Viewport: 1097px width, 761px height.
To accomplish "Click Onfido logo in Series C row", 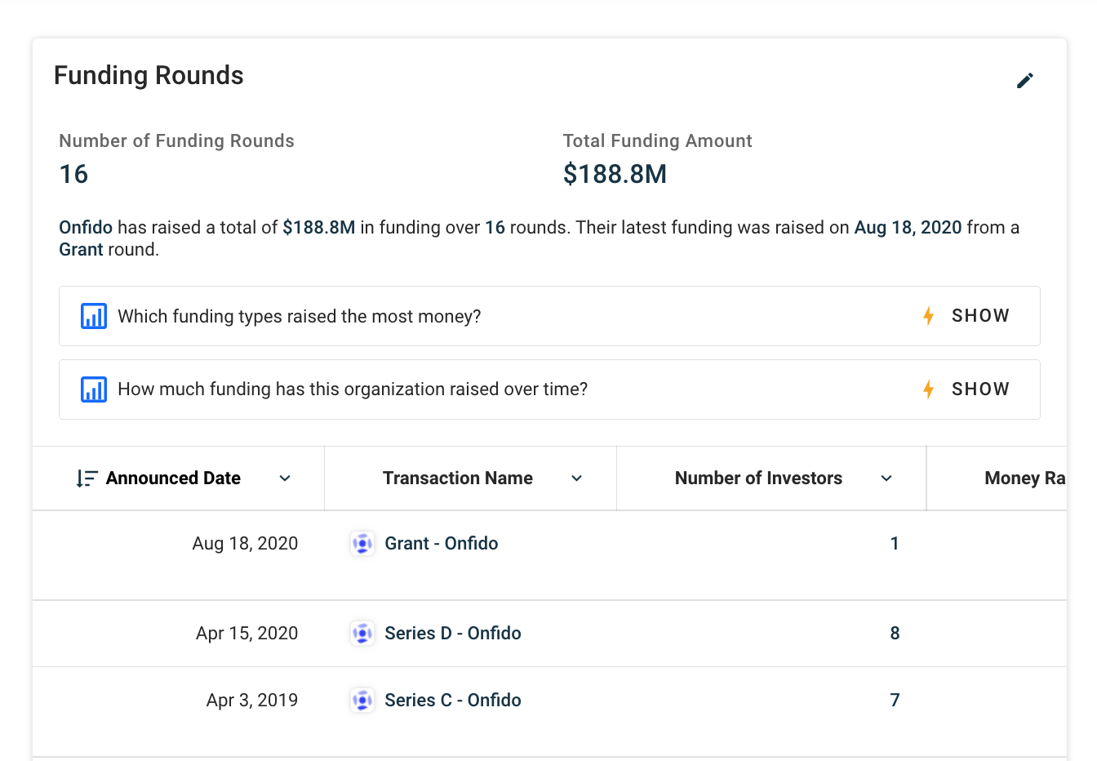I will [x=362, y=700].
